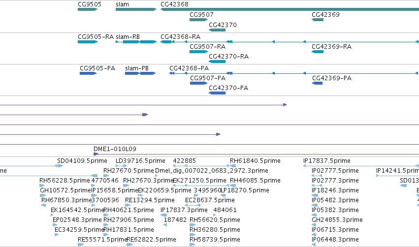
Task: Select EST IP17837.3prime
Action: pos(184,210)
